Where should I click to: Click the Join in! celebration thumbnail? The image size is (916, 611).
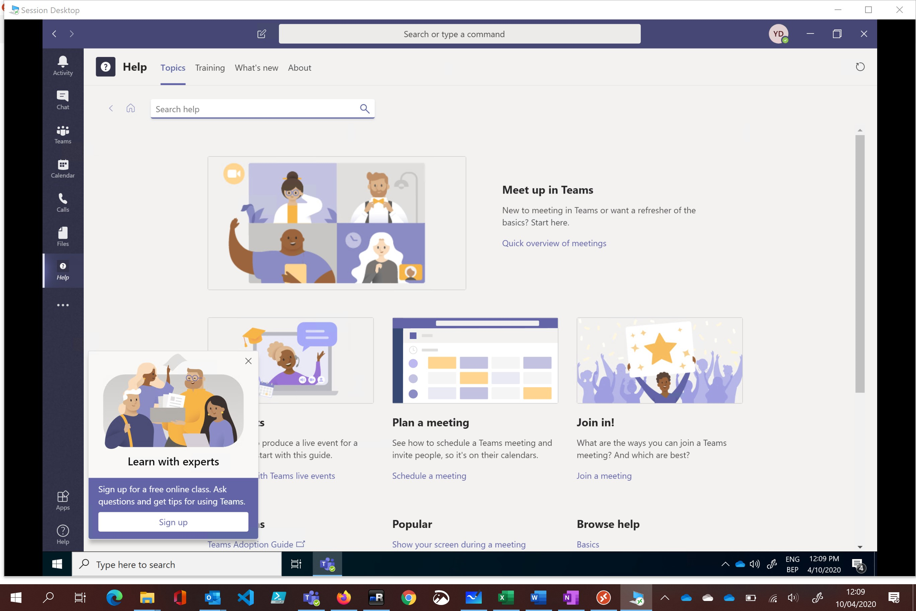tap(659, 360)
